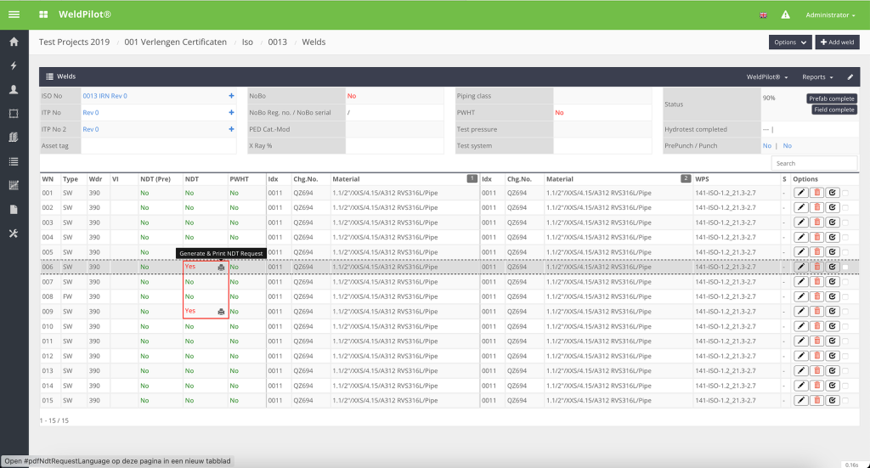Click the pencil icon in Welds panel header

point(850,76)
